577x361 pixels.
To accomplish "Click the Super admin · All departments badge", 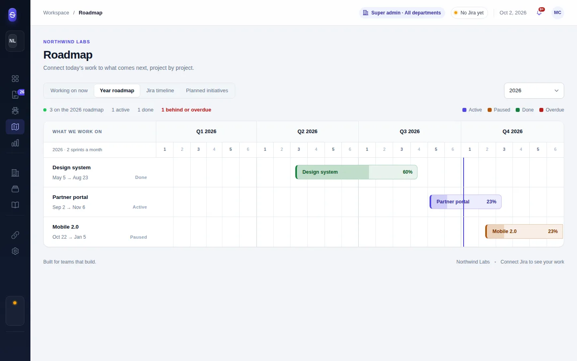I will click(x=402, y=13).
